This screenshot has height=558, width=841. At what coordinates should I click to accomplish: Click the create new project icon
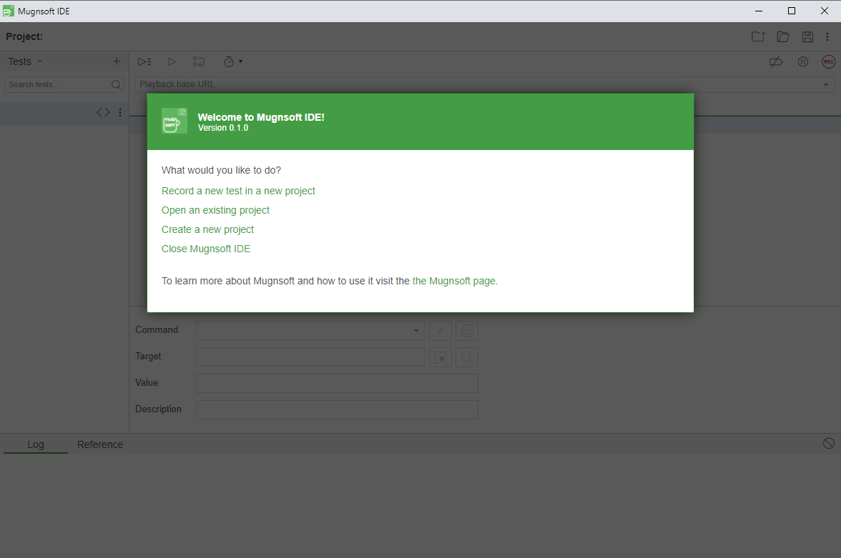pos(758,36)
